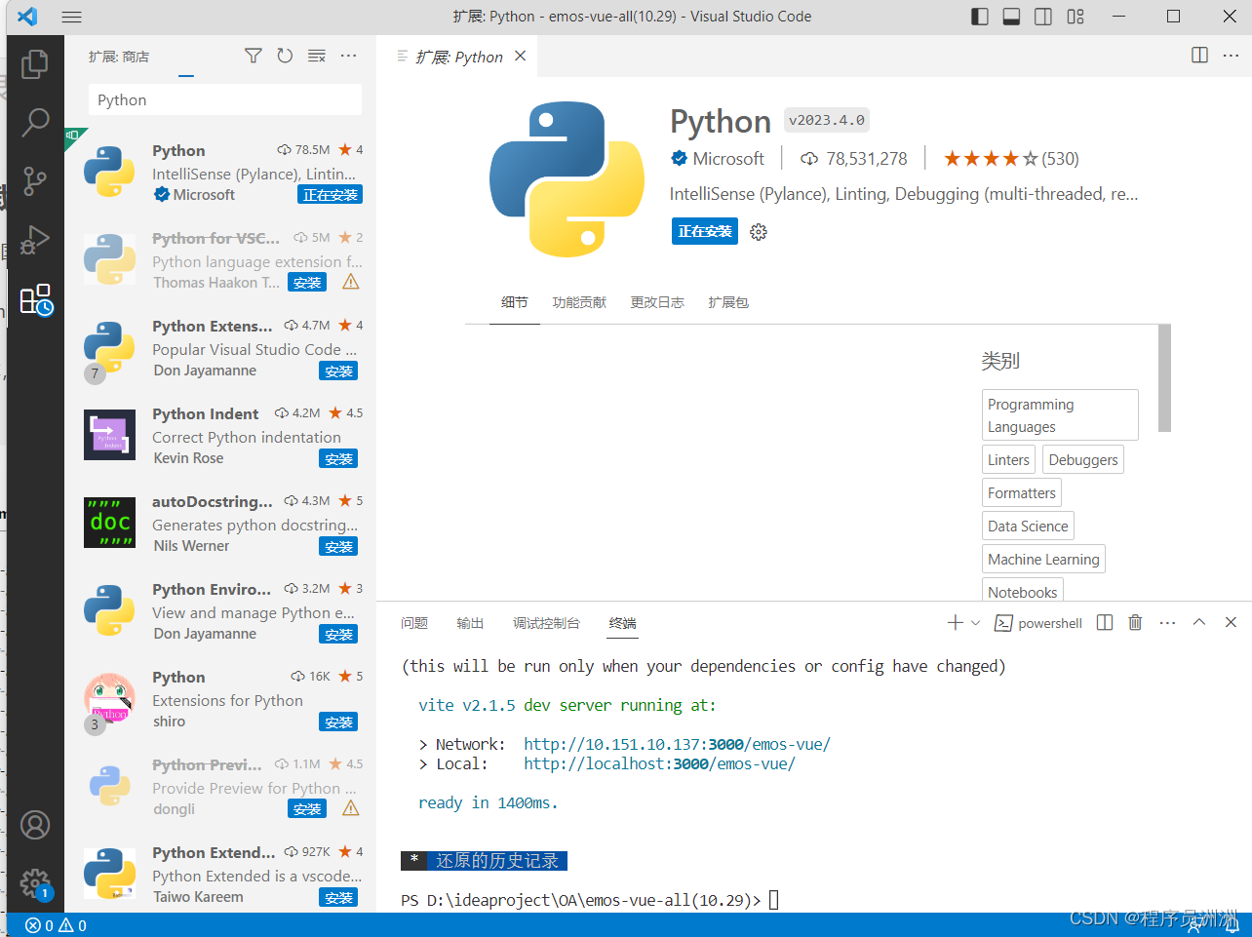Kill the terminal with trash icon
Image resolution: width=1252 pixels, height=937 pixels.
coord(1135,622)
